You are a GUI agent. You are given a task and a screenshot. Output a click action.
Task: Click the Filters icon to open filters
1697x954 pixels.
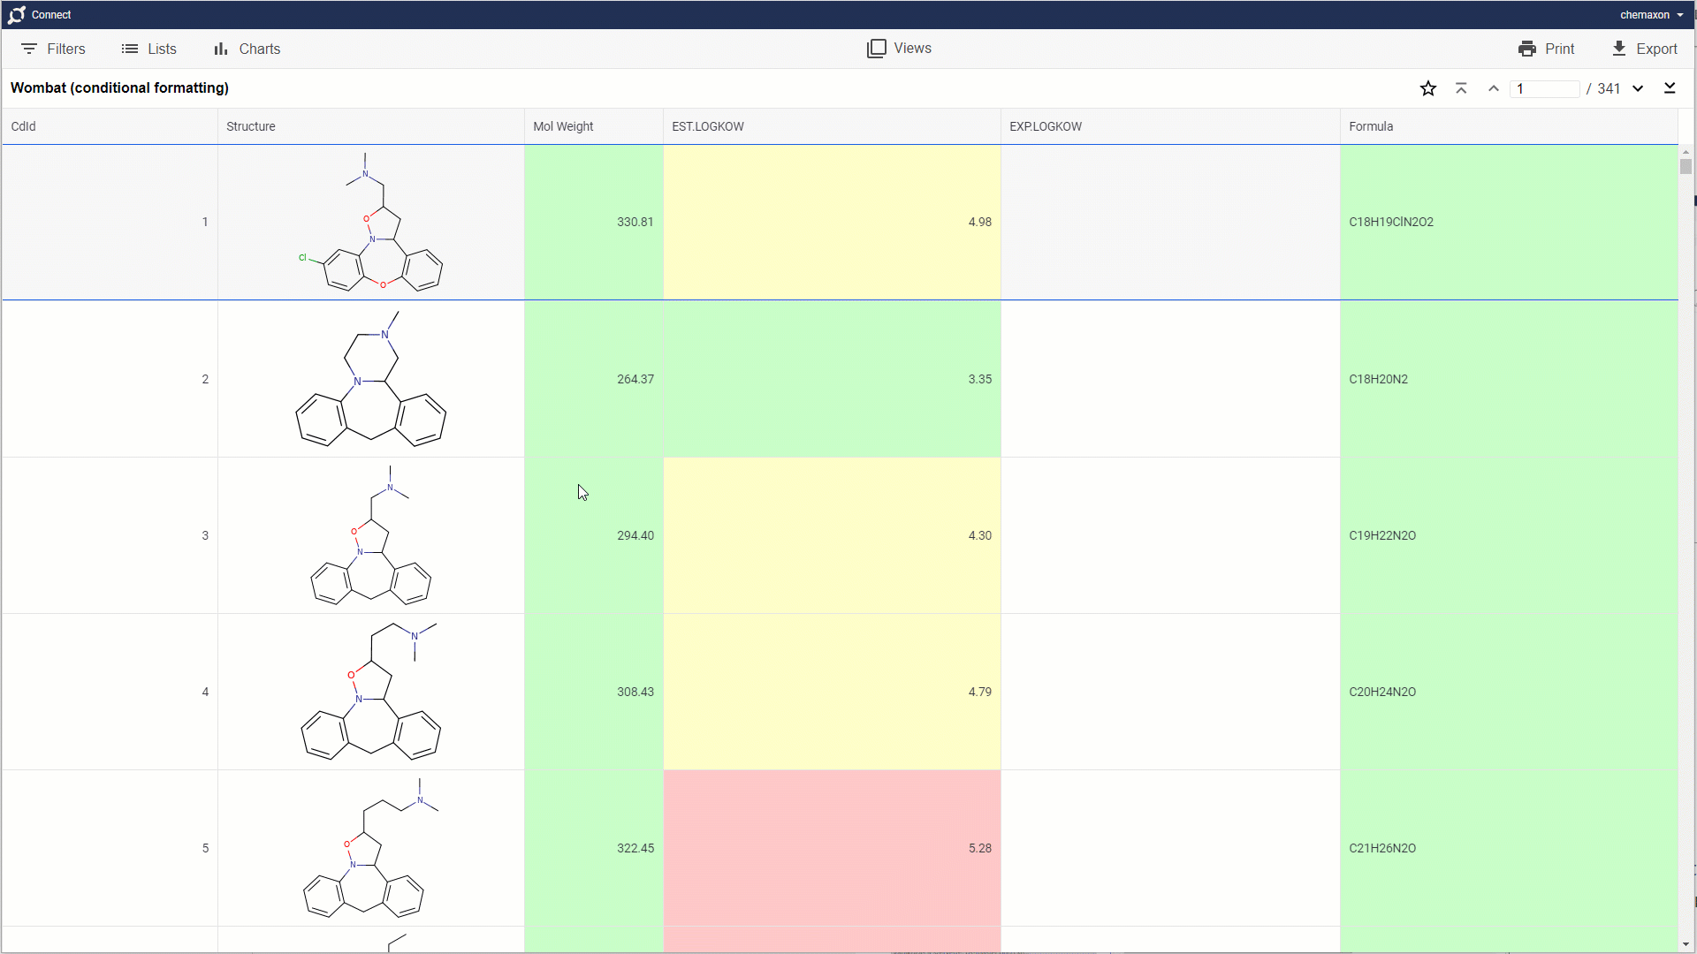point(28,48)
